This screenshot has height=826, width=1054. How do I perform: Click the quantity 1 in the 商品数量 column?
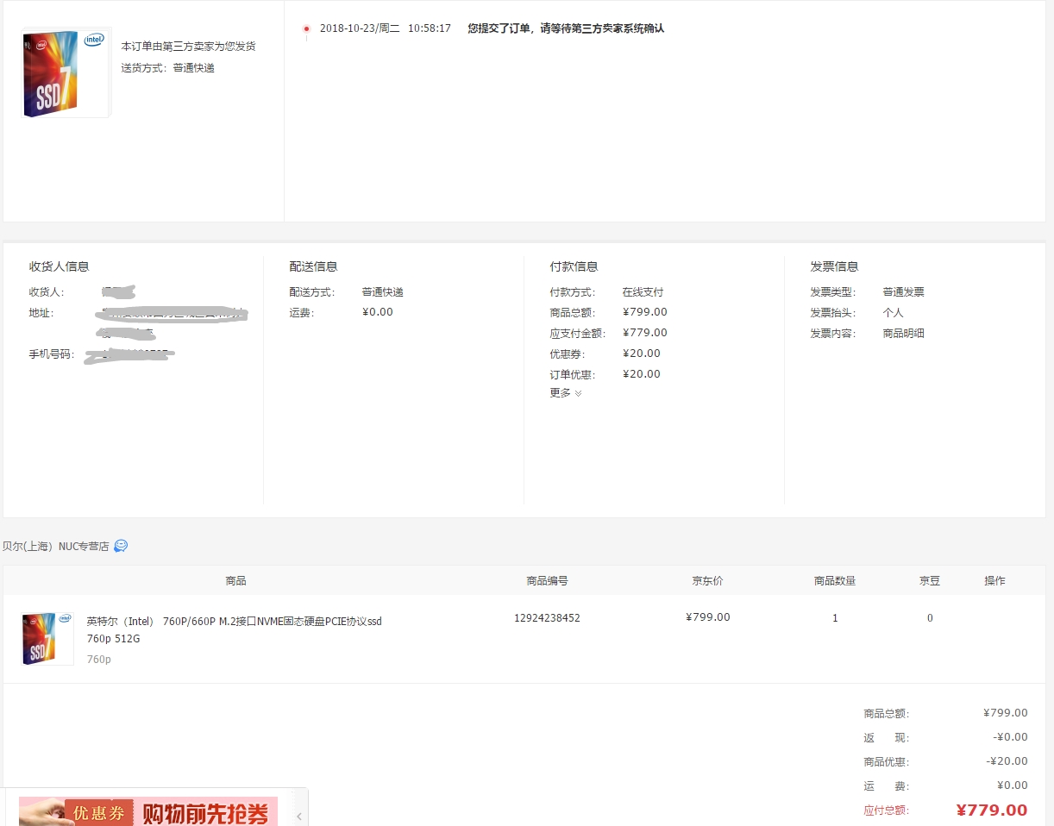point(835,618)
